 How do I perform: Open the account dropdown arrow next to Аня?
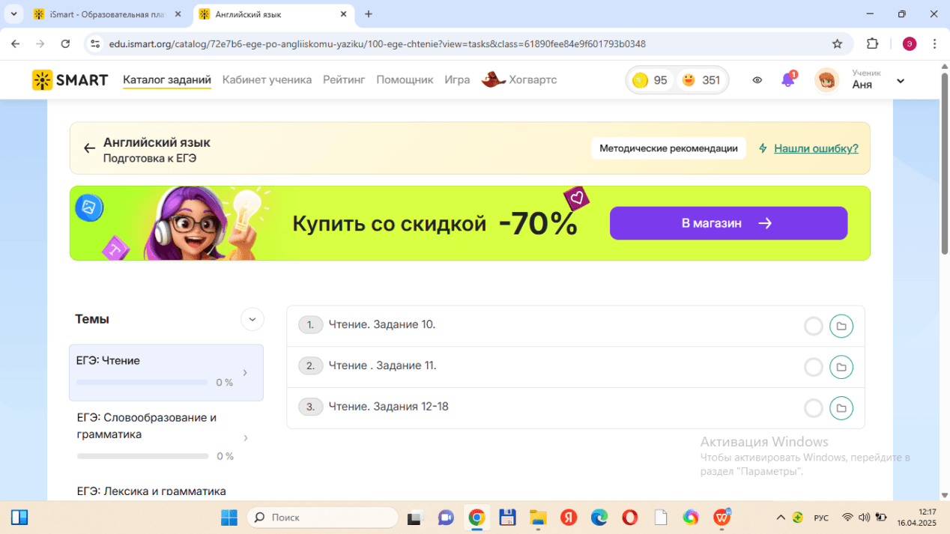901,81
